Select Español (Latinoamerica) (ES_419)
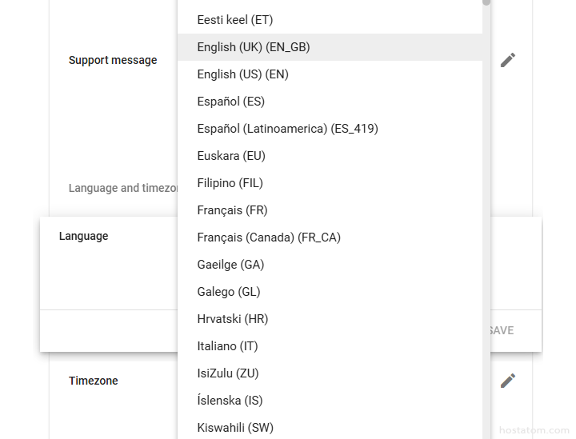Image resolution: width=576 pixels, height=439 pixels. click(288, 129)
